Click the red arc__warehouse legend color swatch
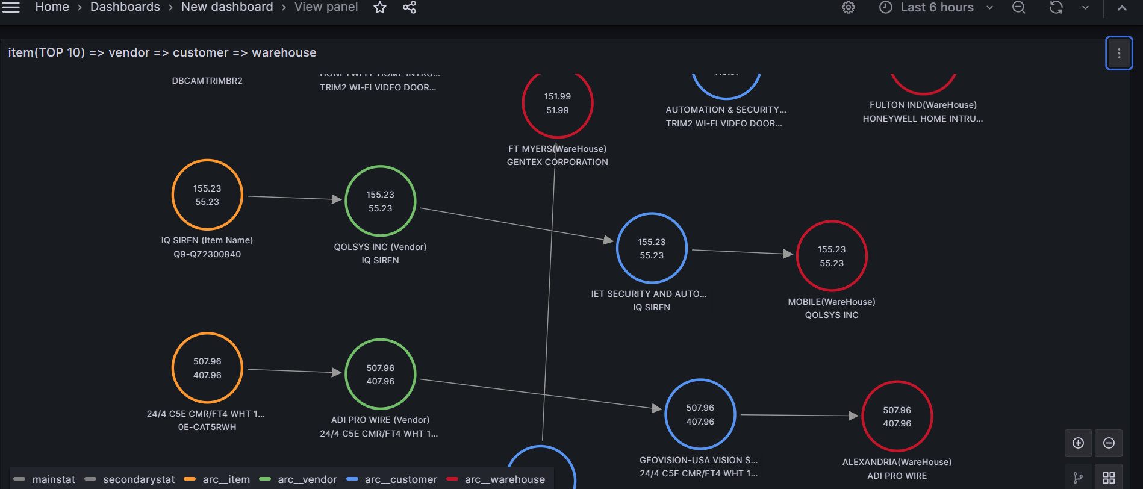1143x489 pixels. point(452,479)
